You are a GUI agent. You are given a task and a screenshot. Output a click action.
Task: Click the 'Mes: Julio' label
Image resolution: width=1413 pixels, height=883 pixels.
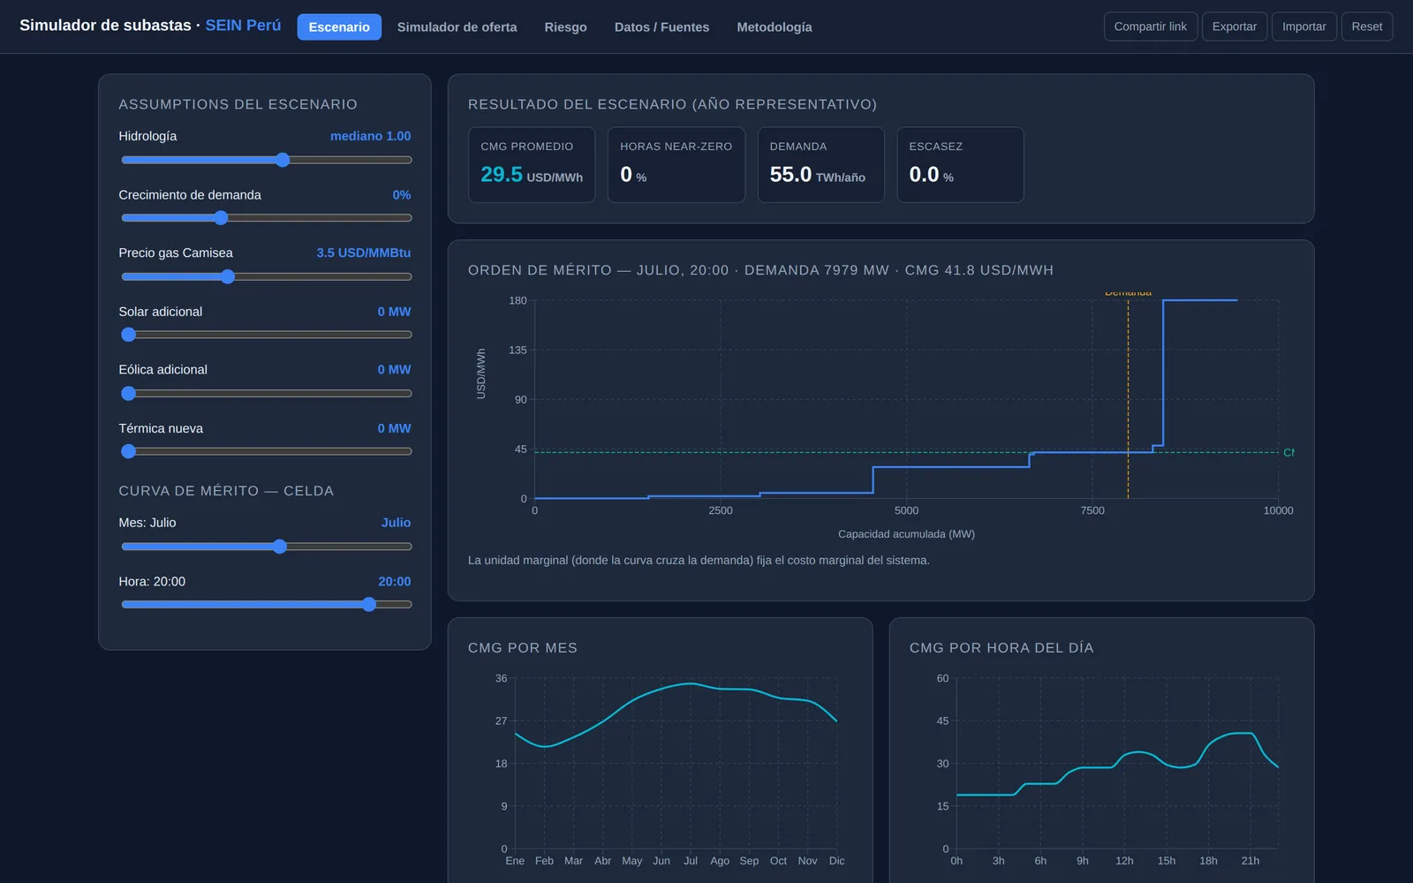[x=147, y=523]
